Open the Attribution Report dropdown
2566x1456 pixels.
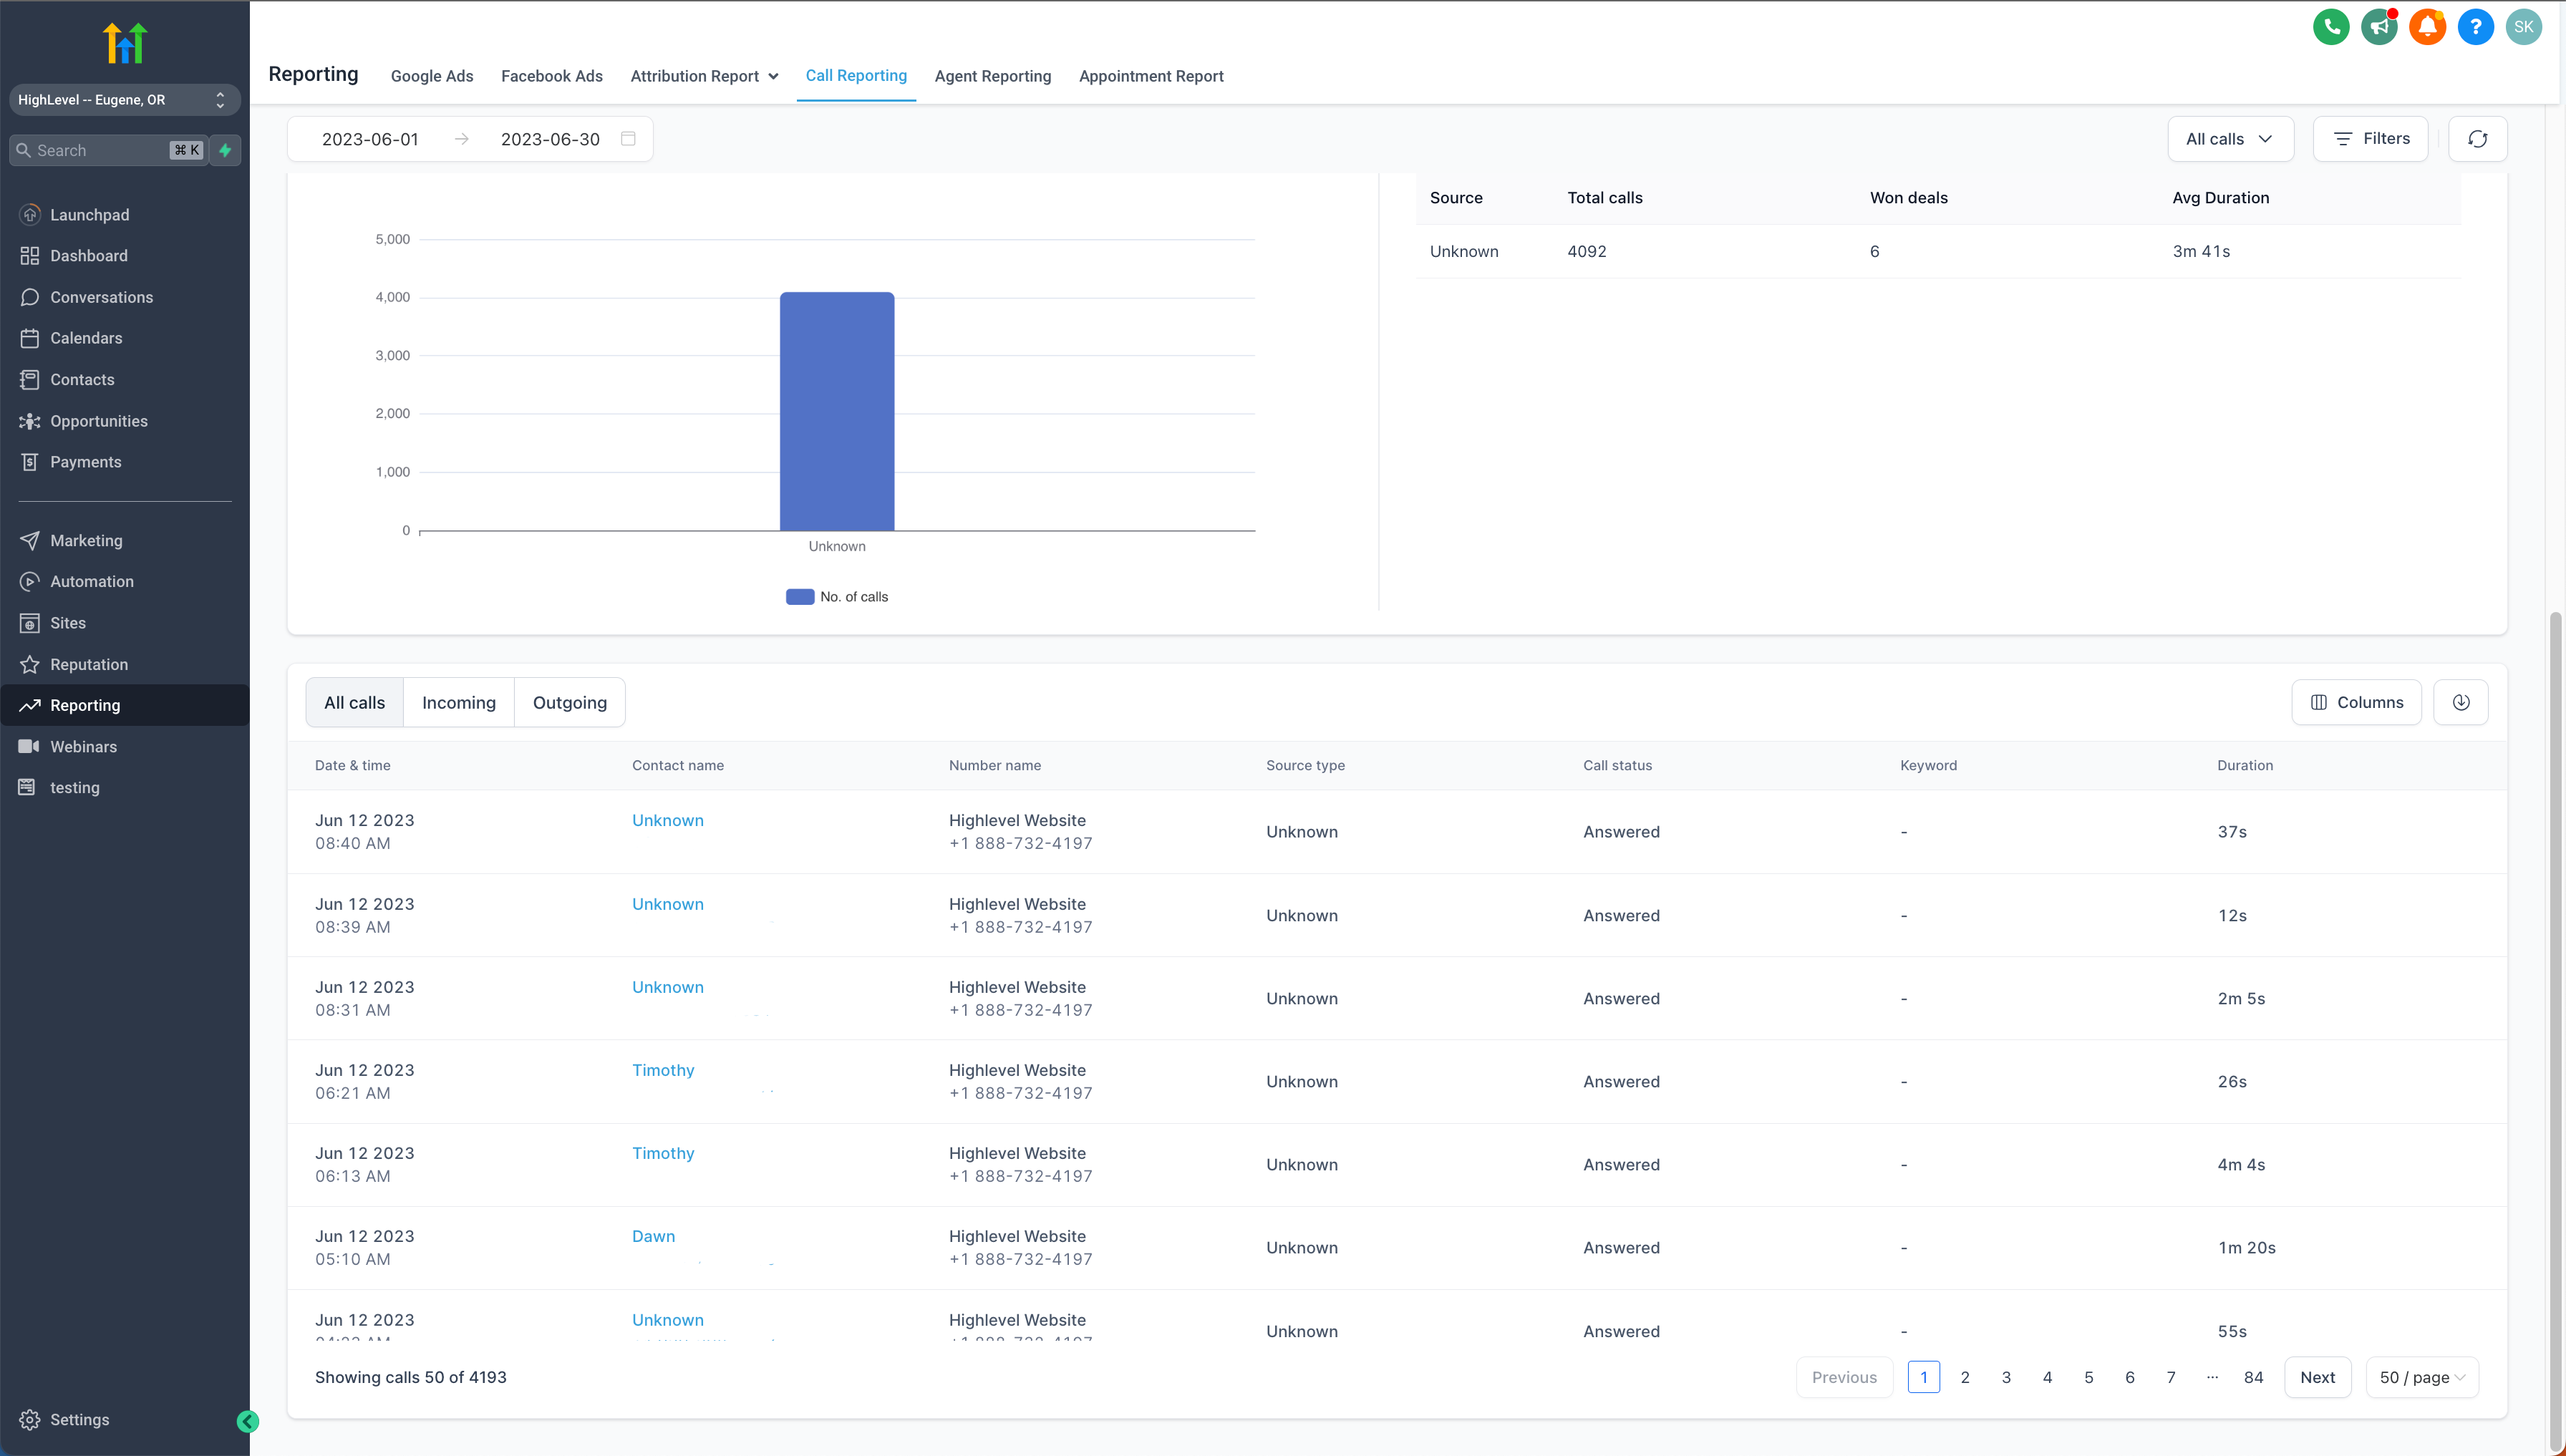point(704,76)
